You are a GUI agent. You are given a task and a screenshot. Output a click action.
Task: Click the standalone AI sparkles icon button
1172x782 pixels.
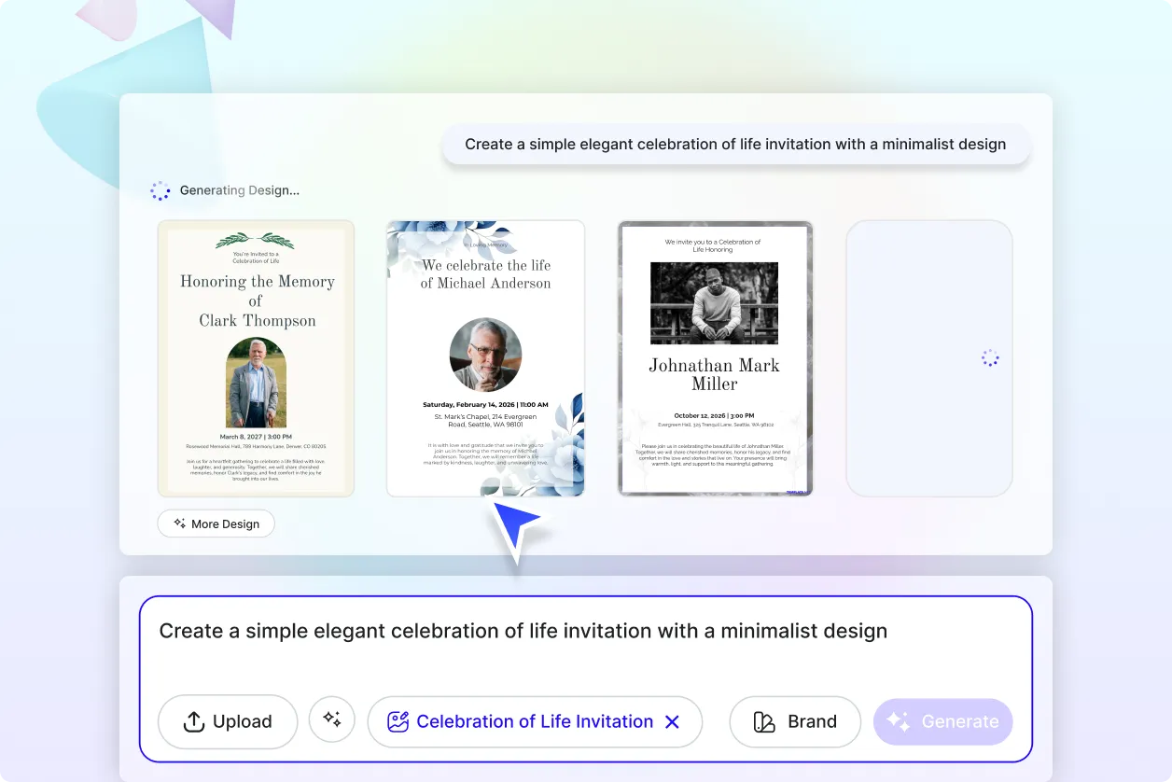(332, 720)
